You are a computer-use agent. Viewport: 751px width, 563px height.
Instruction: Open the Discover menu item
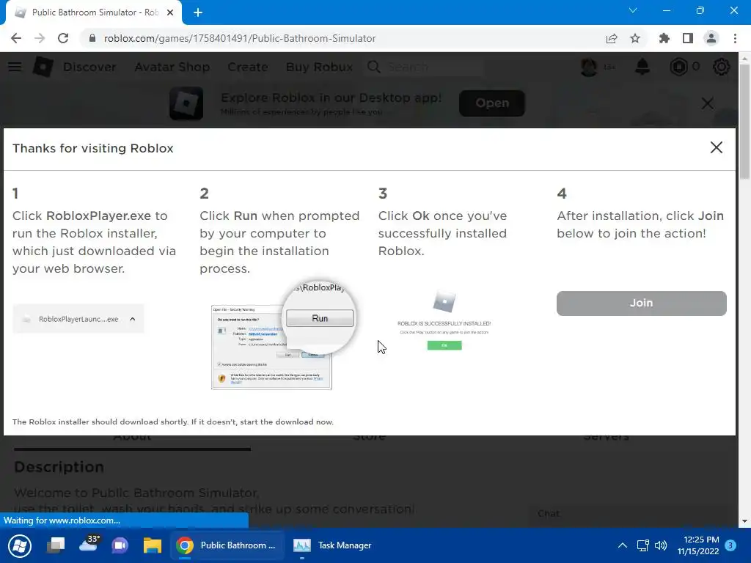coord(89,67)
